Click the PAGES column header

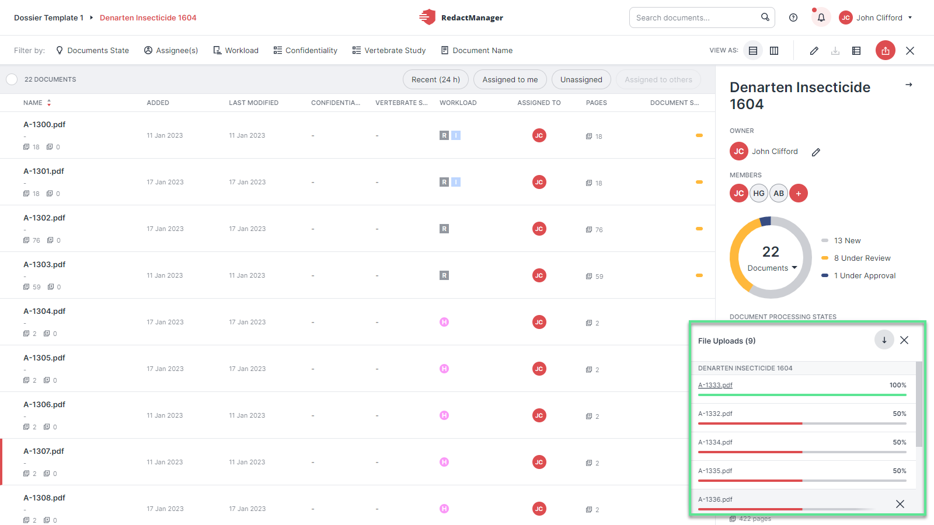(597, 103)
